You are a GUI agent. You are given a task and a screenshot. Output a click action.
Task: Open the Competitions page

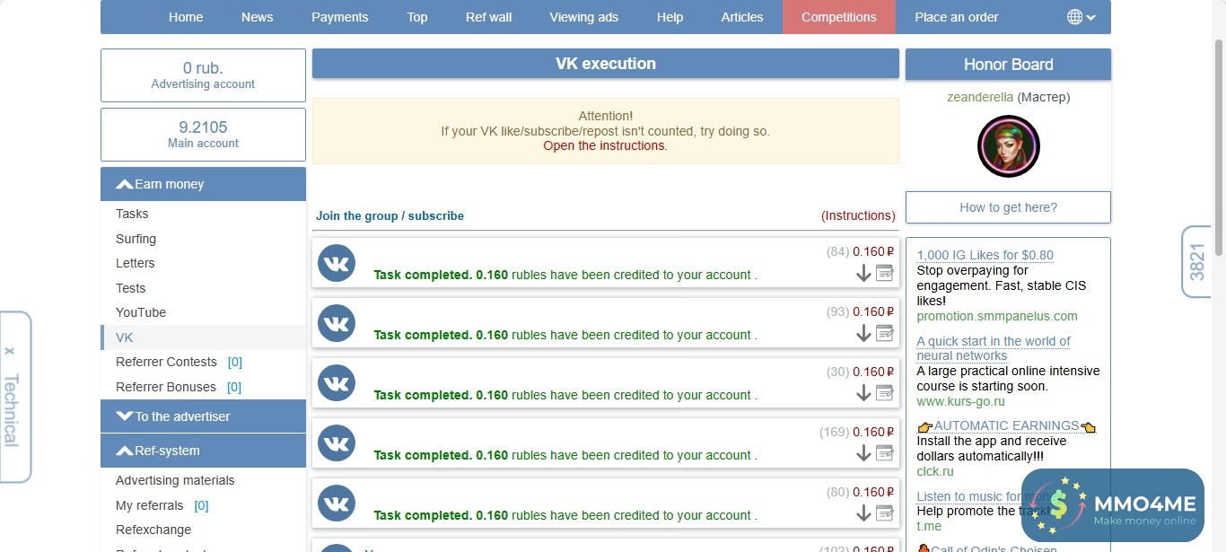click(x=838, y=16)
